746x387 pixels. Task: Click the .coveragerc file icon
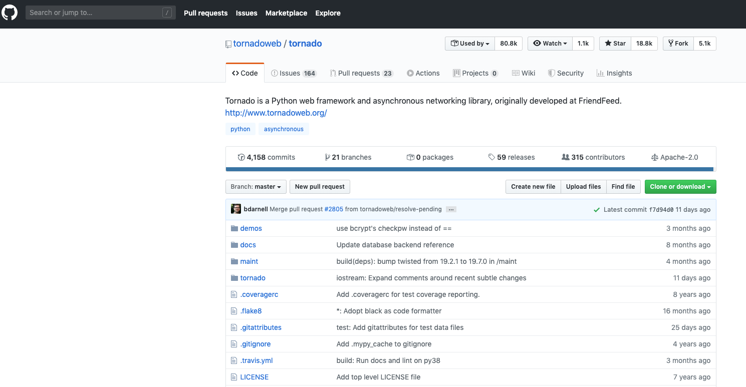coord(233,294)
